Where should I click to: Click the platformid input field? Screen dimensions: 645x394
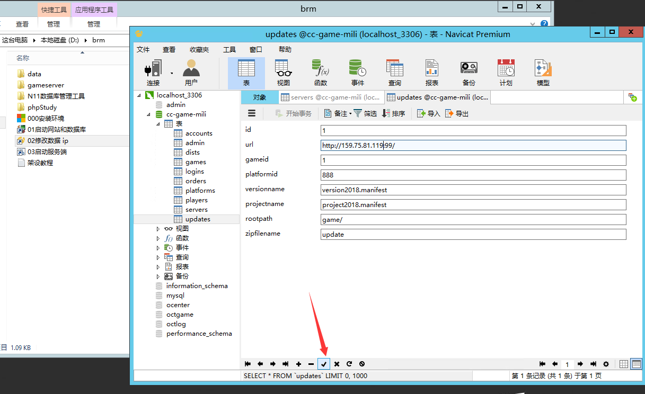pos(473,175)
